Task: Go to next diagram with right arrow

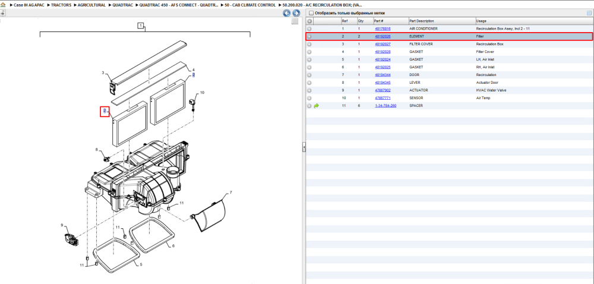Action: click(296, 13)
